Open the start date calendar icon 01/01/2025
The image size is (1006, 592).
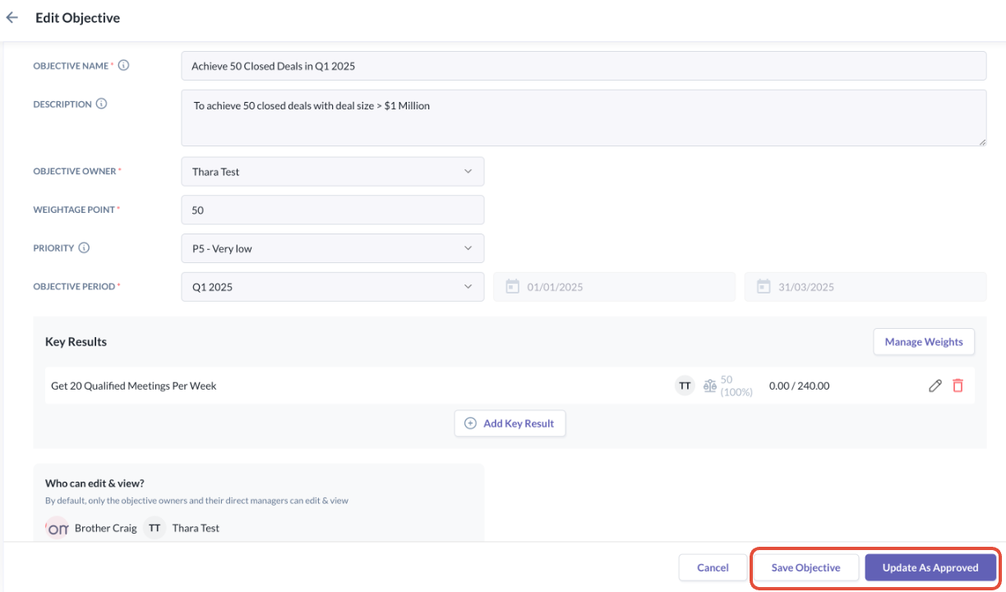tap(512, 287)
